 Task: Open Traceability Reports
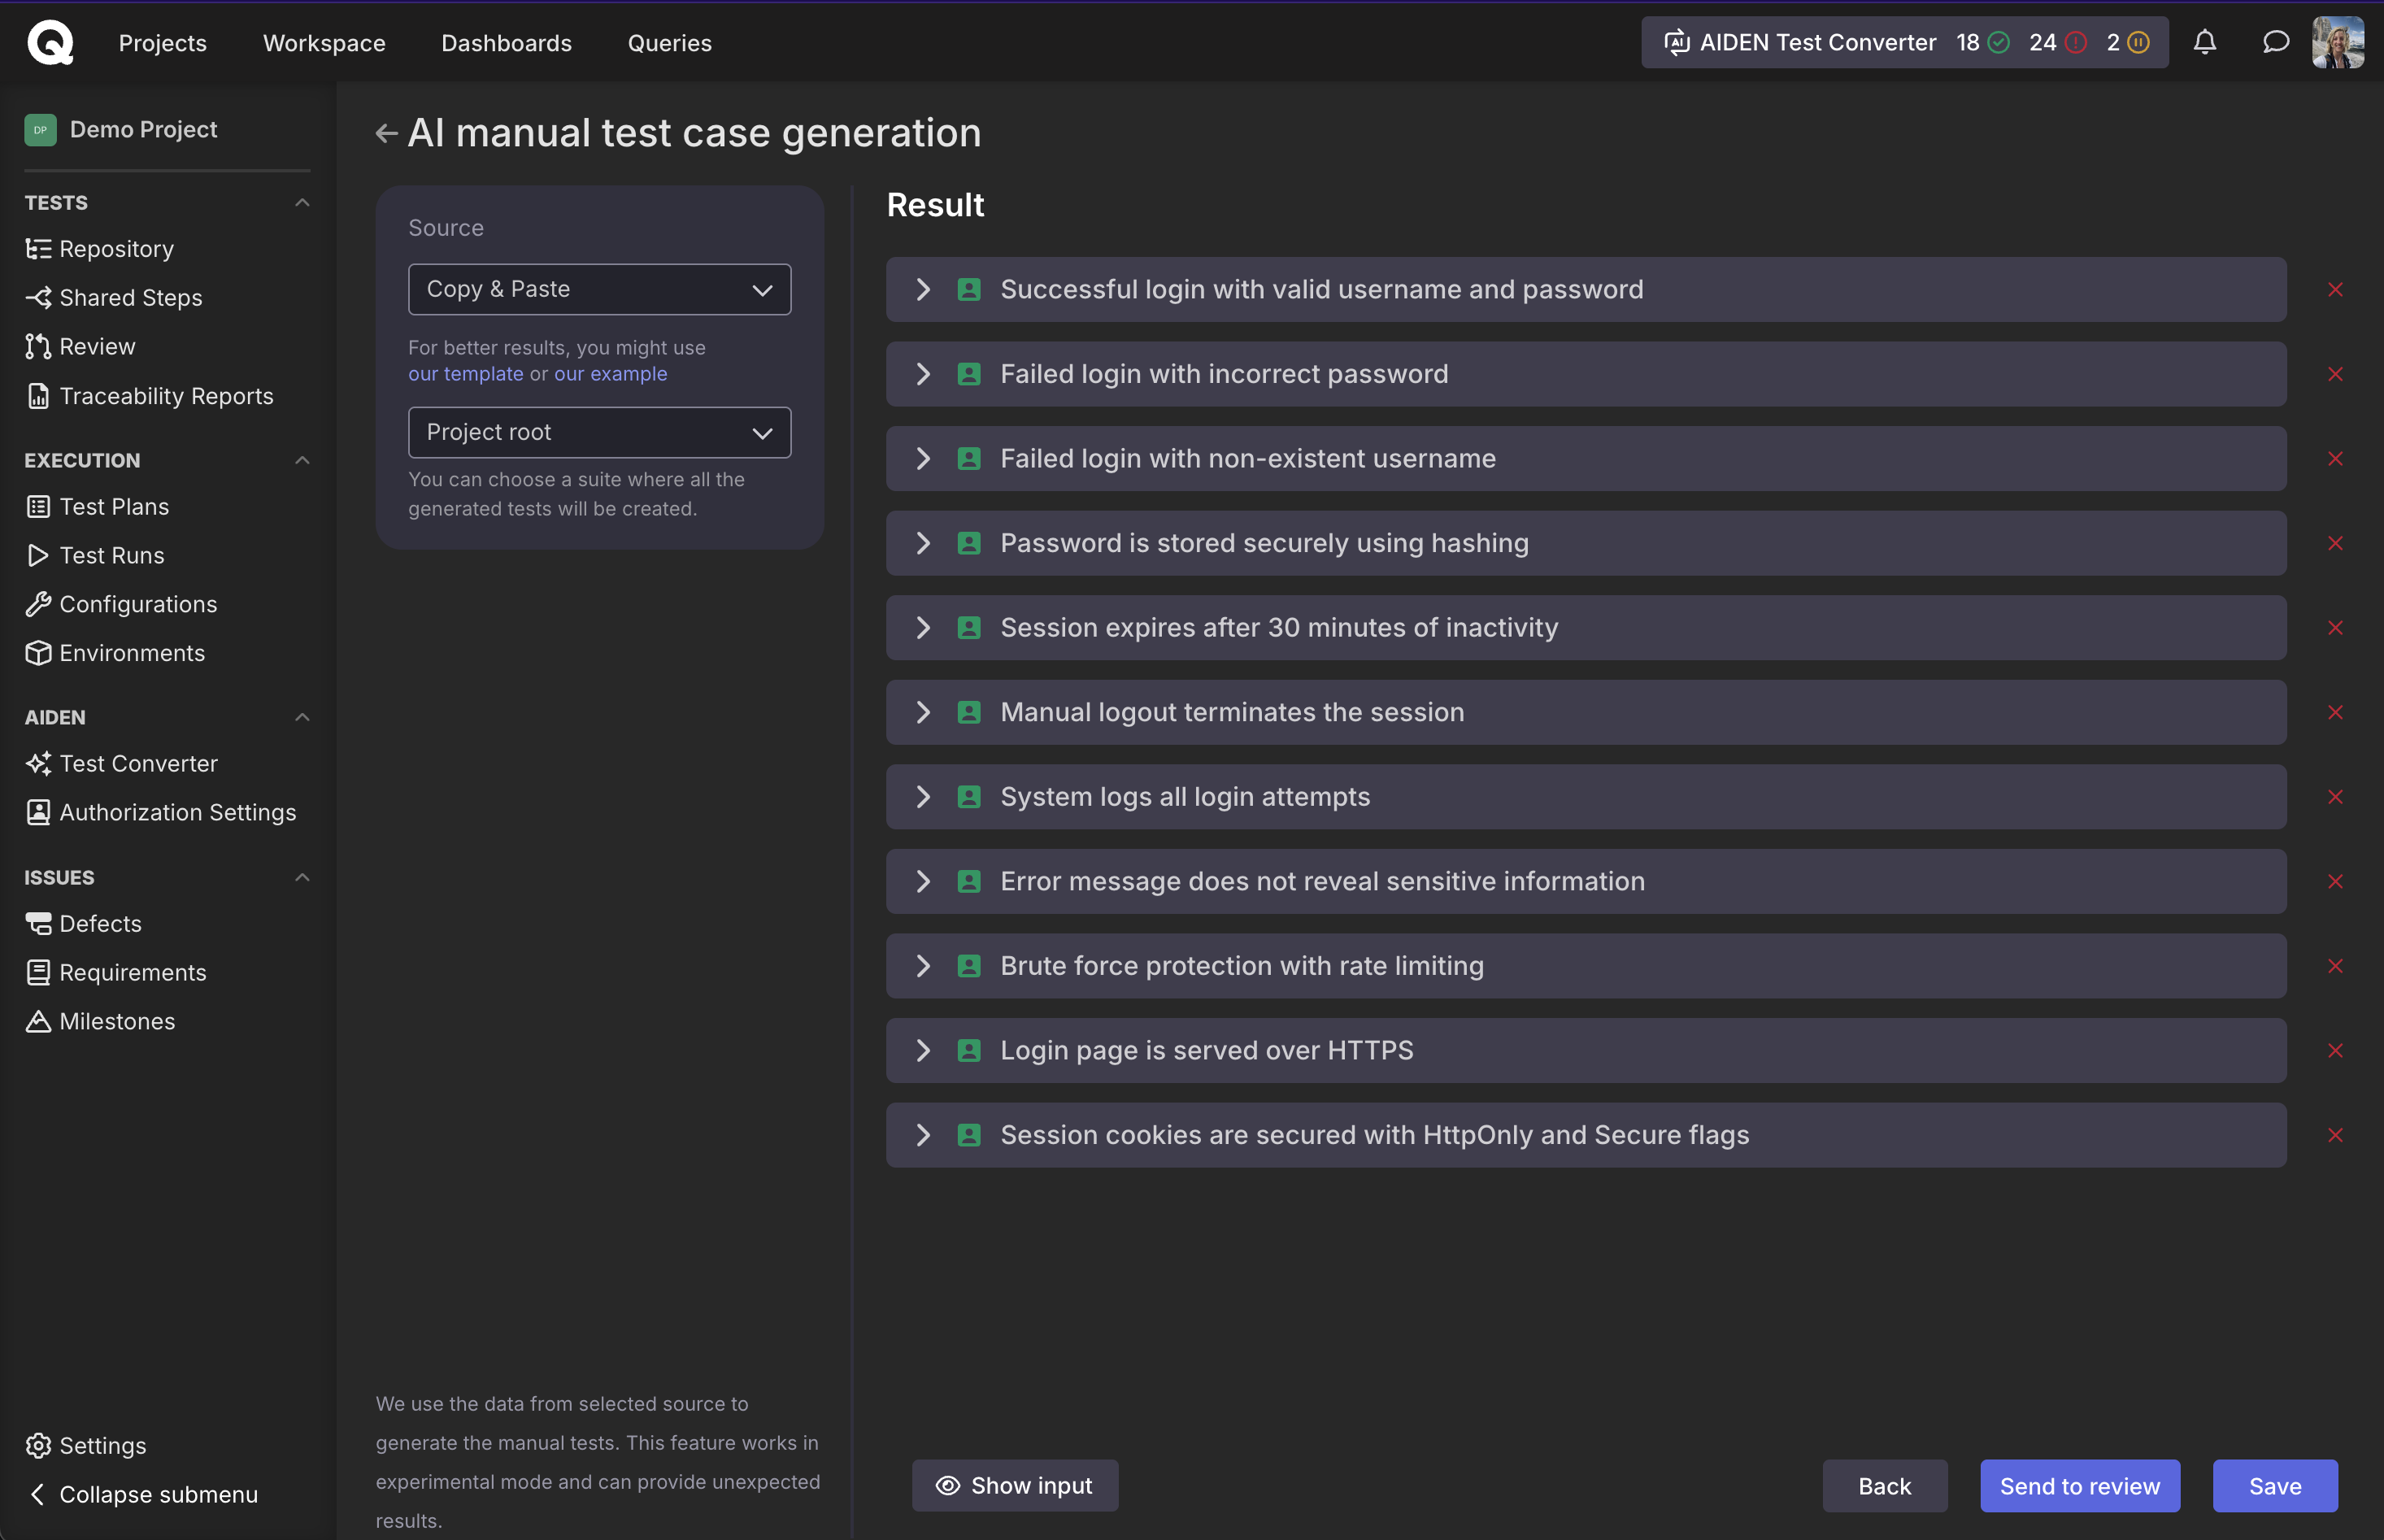(166, 395)
